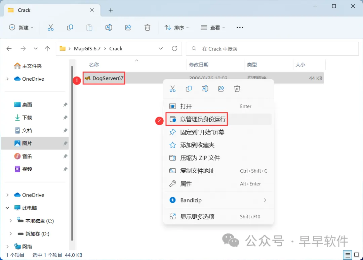The height and width of the screenshot is (260, 363).
Task: Click the search magnifier icon
Action: coord(194,49)
